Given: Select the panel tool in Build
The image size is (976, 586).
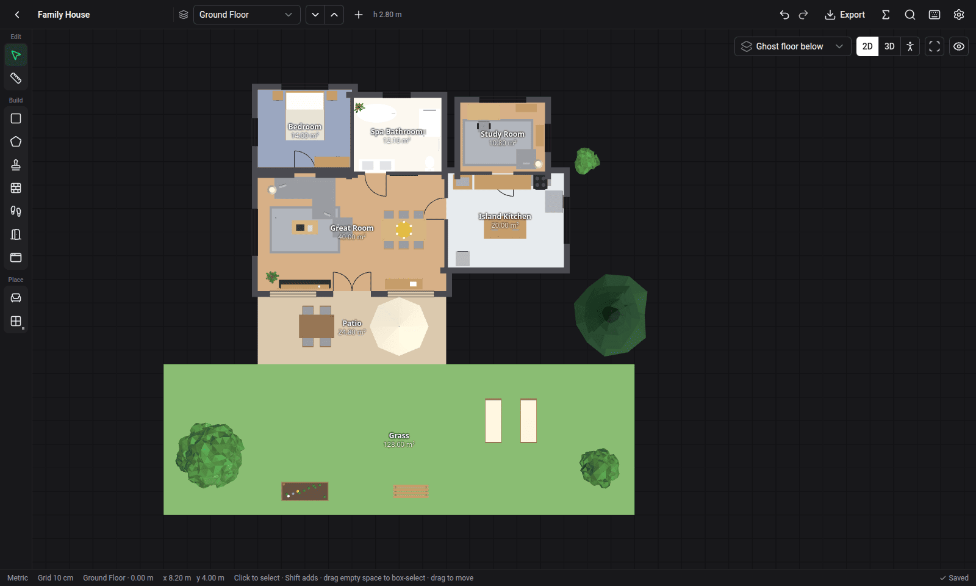Looking at the screenshot, I should (16, 258).
